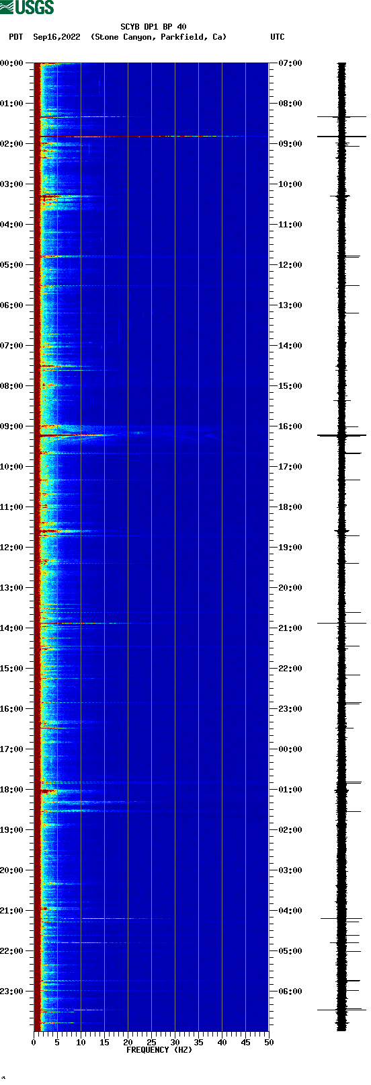The width and height of the screenshot is (371, 1085).
Task: Click the "10" Hz frequency tick label
Action: pyautogui.click(x=81, y=1043)
